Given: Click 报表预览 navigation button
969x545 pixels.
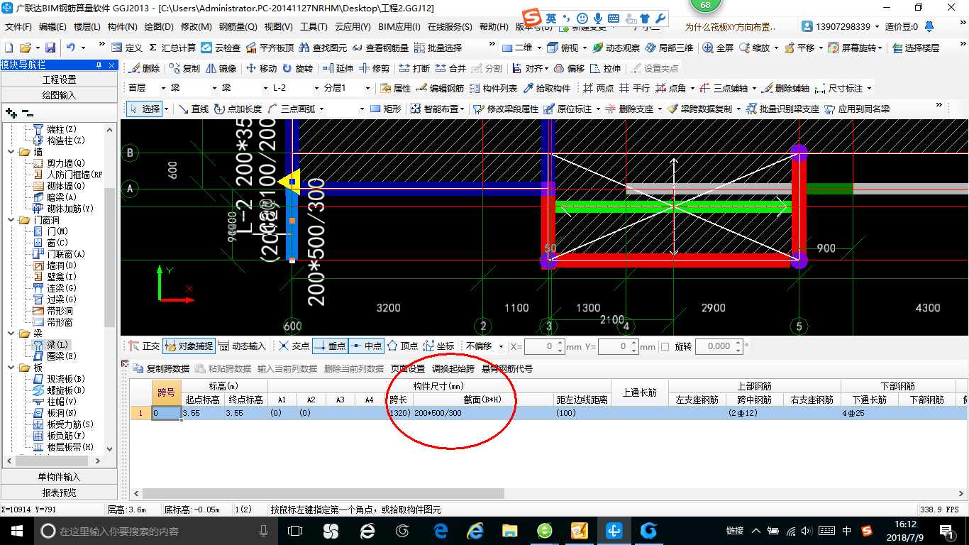Looking at the screenshot, I should point(59,492).
